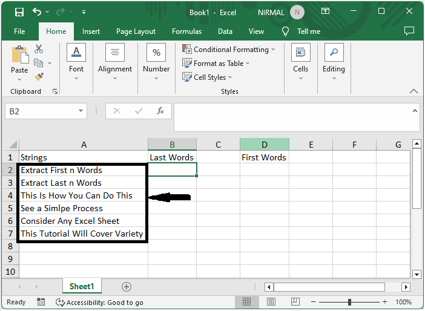The height and width of the screenshot is (311, 425).
Task: Click cell with 'Last Words'
Action: [x=172, y=157]
